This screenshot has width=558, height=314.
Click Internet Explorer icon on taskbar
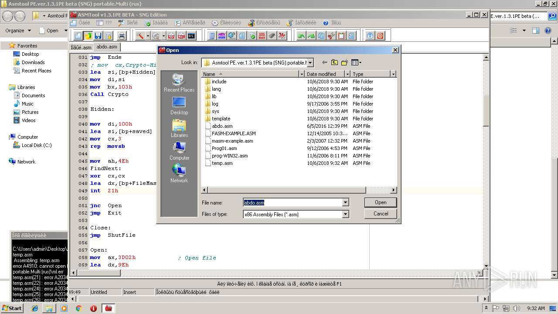[35, 308]
